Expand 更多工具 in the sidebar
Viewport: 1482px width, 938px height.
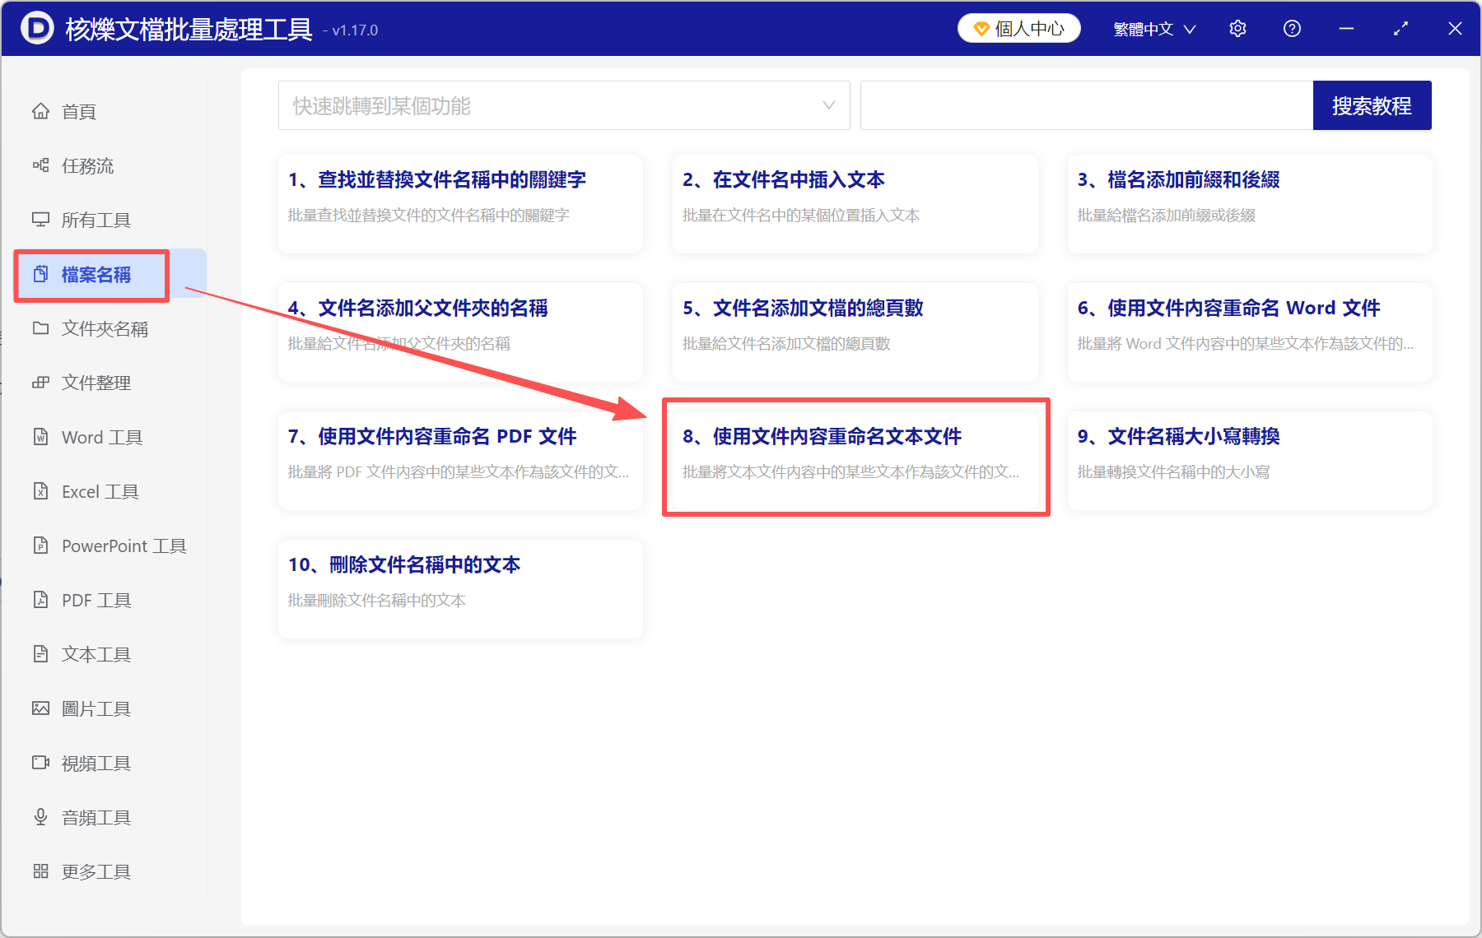(x=96, y=871)
